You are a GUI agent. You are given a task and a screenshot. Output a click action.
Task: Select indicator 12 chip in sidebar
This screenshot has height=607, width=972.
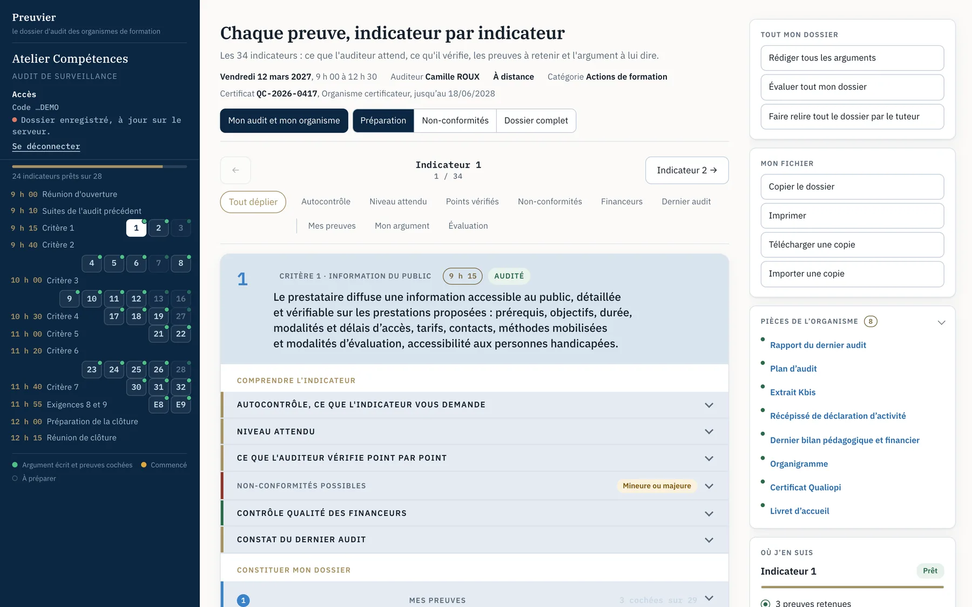[x=136, y=298]
